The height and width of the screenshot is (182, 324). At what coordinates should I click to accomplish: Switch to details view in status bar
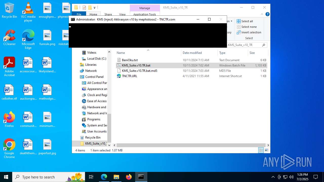tap(261, 150)
